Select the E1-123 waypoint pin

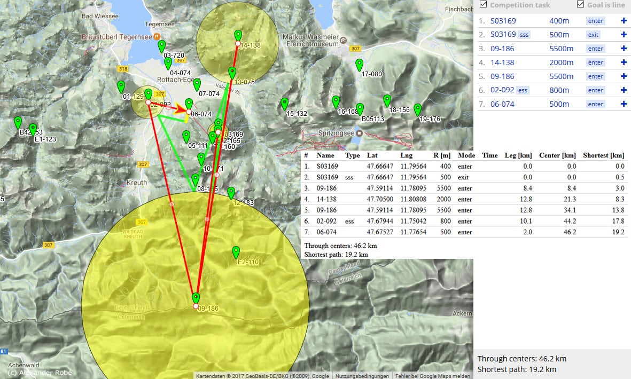pos(33,129)
